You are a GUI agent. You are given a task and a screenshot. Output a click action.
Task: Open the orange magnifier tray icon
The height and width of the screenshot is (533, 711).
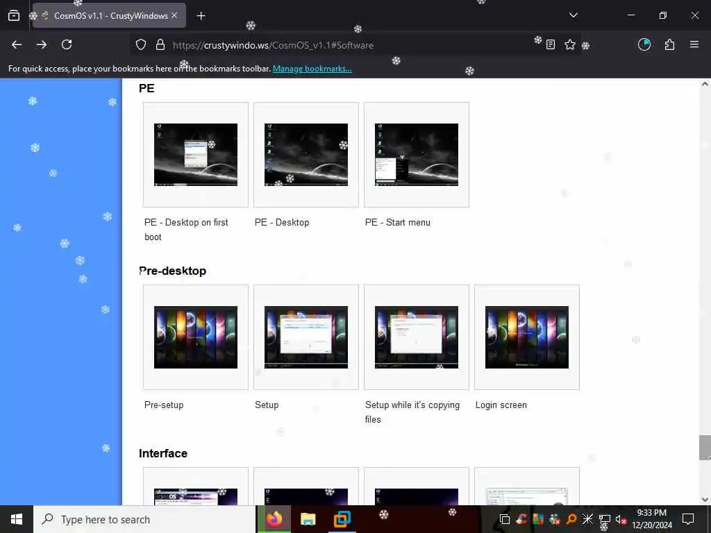click(571, 519)
